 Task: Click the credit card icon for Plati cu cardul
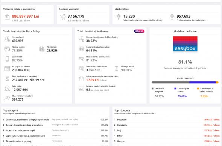(x=7, y=49)
